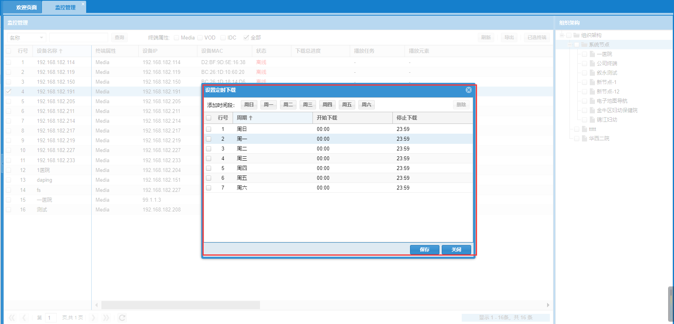Screen dimensions: 674x324
Task: Select the 锦江妇幼 tree node
Action: tap(607, 120)
